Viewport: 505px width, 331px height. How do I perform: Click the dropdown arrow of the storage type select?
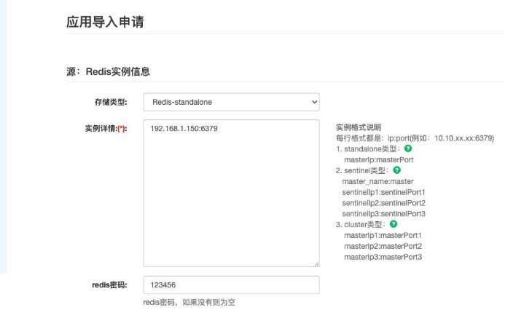click(314, 102)
